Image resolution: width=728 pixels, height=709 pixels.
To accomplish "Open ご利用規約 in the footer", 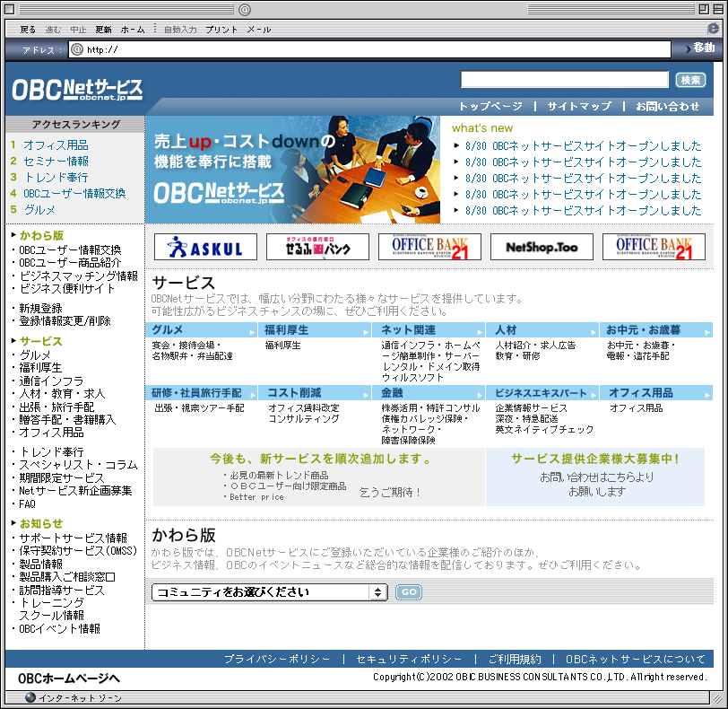I will tap(515, 659).
